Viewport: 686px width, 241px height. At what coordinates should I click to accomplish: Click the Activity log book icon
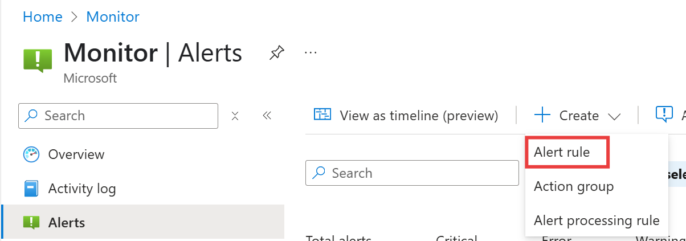(x=31, y=188)
